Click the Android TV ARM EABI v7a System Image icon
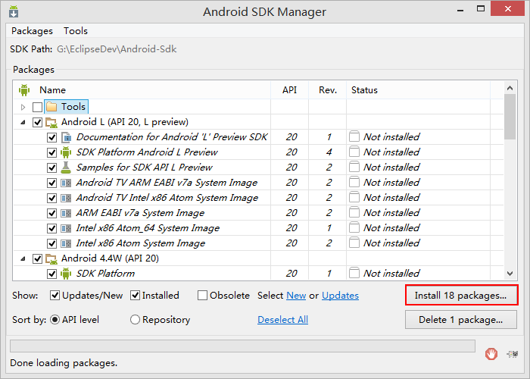The width and height of the screenshot is (530, 379). pos(66,183)
